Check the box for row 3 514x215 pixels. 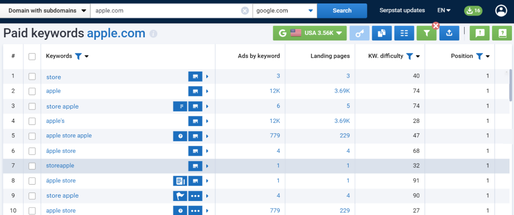coord(32,107)
